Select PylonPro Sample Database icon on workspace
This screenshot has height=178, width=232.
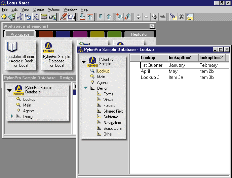click(x=57, y=55)
